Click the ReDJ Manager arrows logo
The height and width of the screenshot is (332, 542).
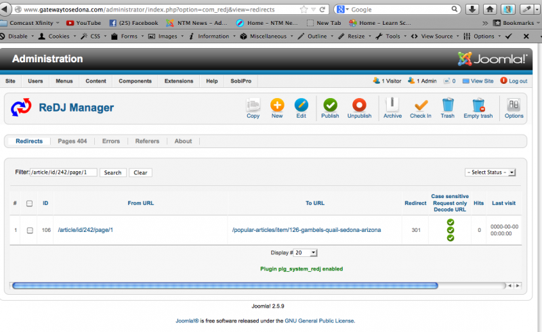click(x=21, y=108)
